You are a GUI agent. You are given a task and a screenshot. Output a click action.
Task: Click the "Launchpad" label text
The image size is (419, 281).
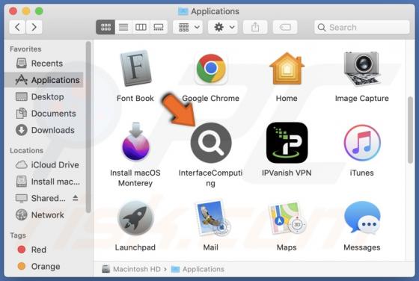pyautogui.click(x=135, y=247)
